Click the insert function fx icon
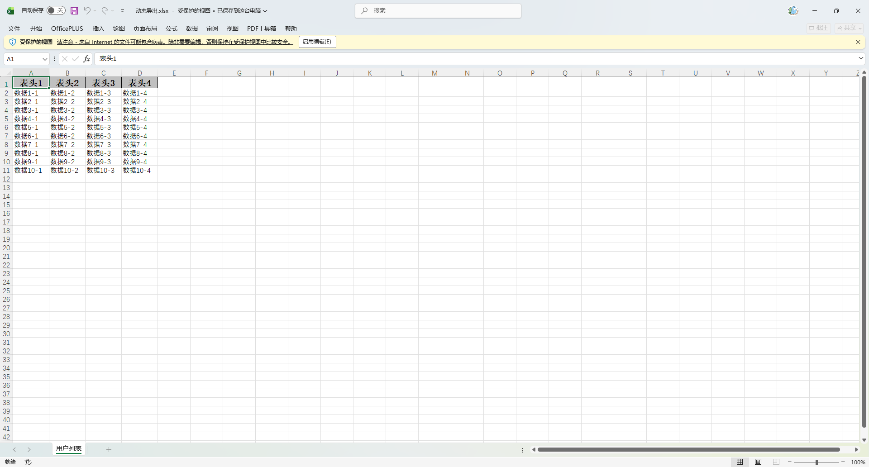869x467 pixels. pos(87,59)
